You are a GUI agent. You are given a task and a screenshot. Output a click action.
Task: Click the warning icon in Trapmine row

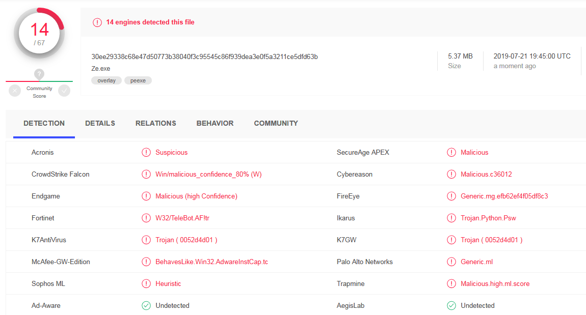click(451, 283)
